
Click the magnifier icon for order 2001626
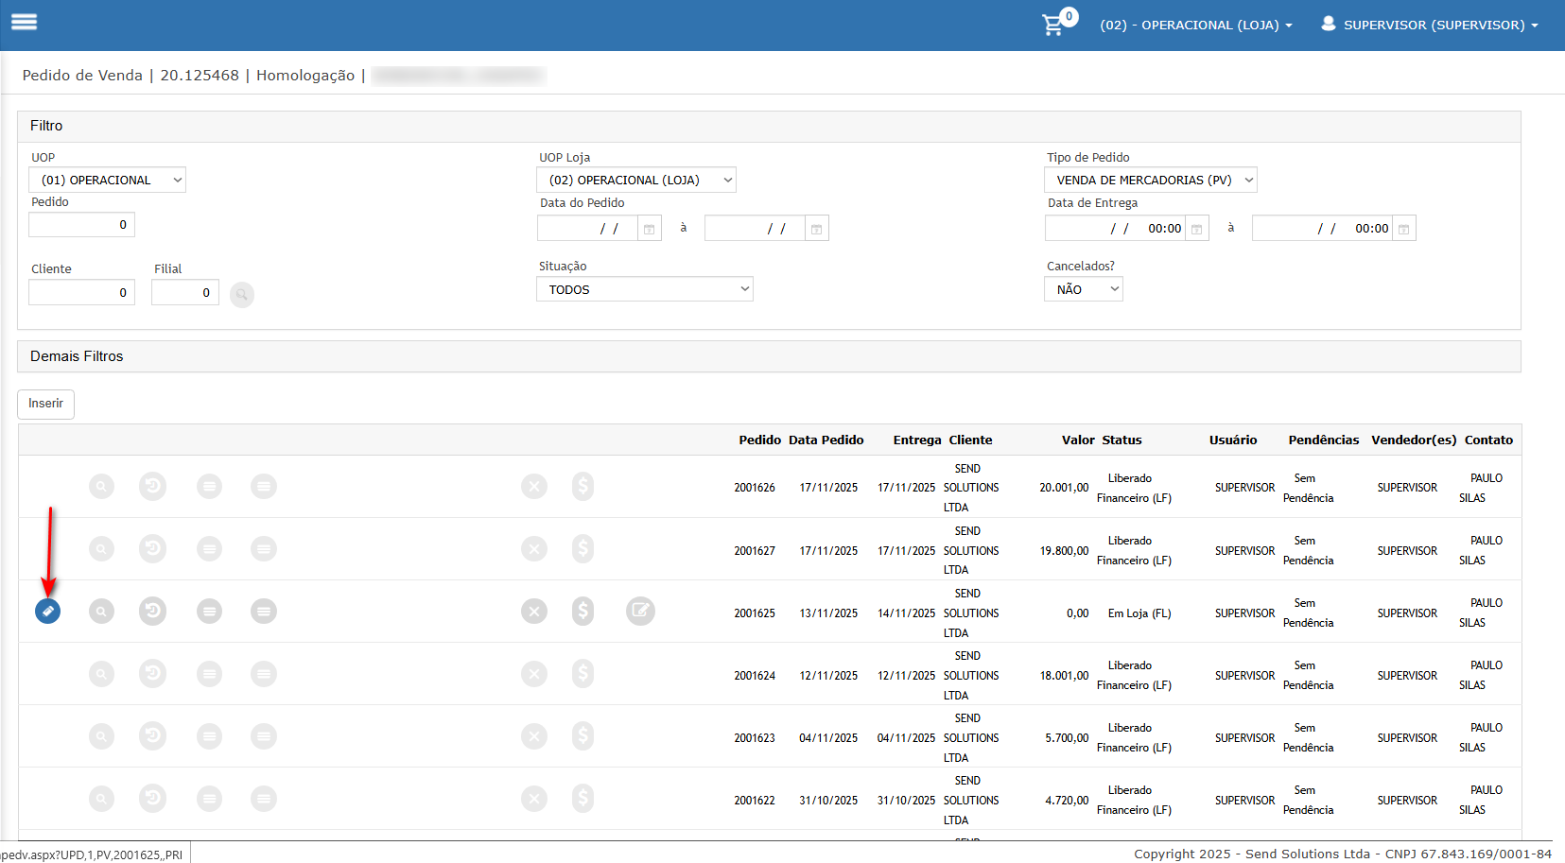101,487
